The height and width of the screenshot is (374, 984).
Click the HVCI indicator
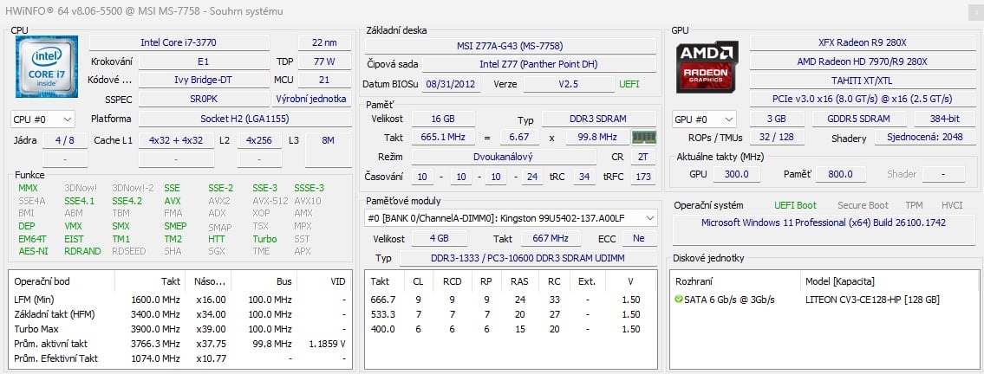click(x=952, y=205)
